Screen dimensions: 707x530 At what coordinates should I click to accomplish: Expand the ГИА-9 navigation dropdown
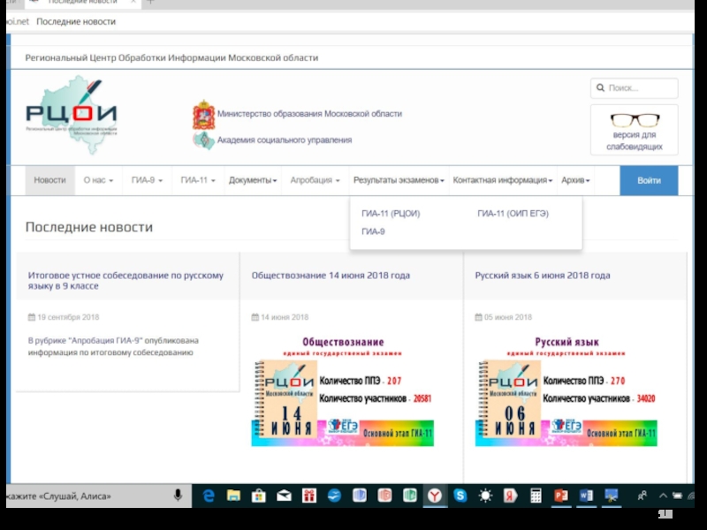click(147, 180)
